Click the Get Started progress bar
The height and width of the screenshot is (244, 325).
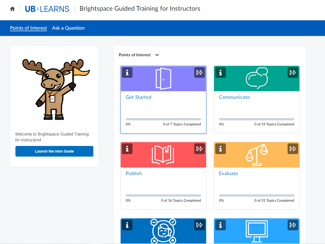click(x=163, y=119)
